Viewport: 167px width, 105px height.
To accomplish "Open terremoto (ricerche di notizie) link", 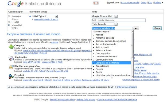I will point(37,80).
